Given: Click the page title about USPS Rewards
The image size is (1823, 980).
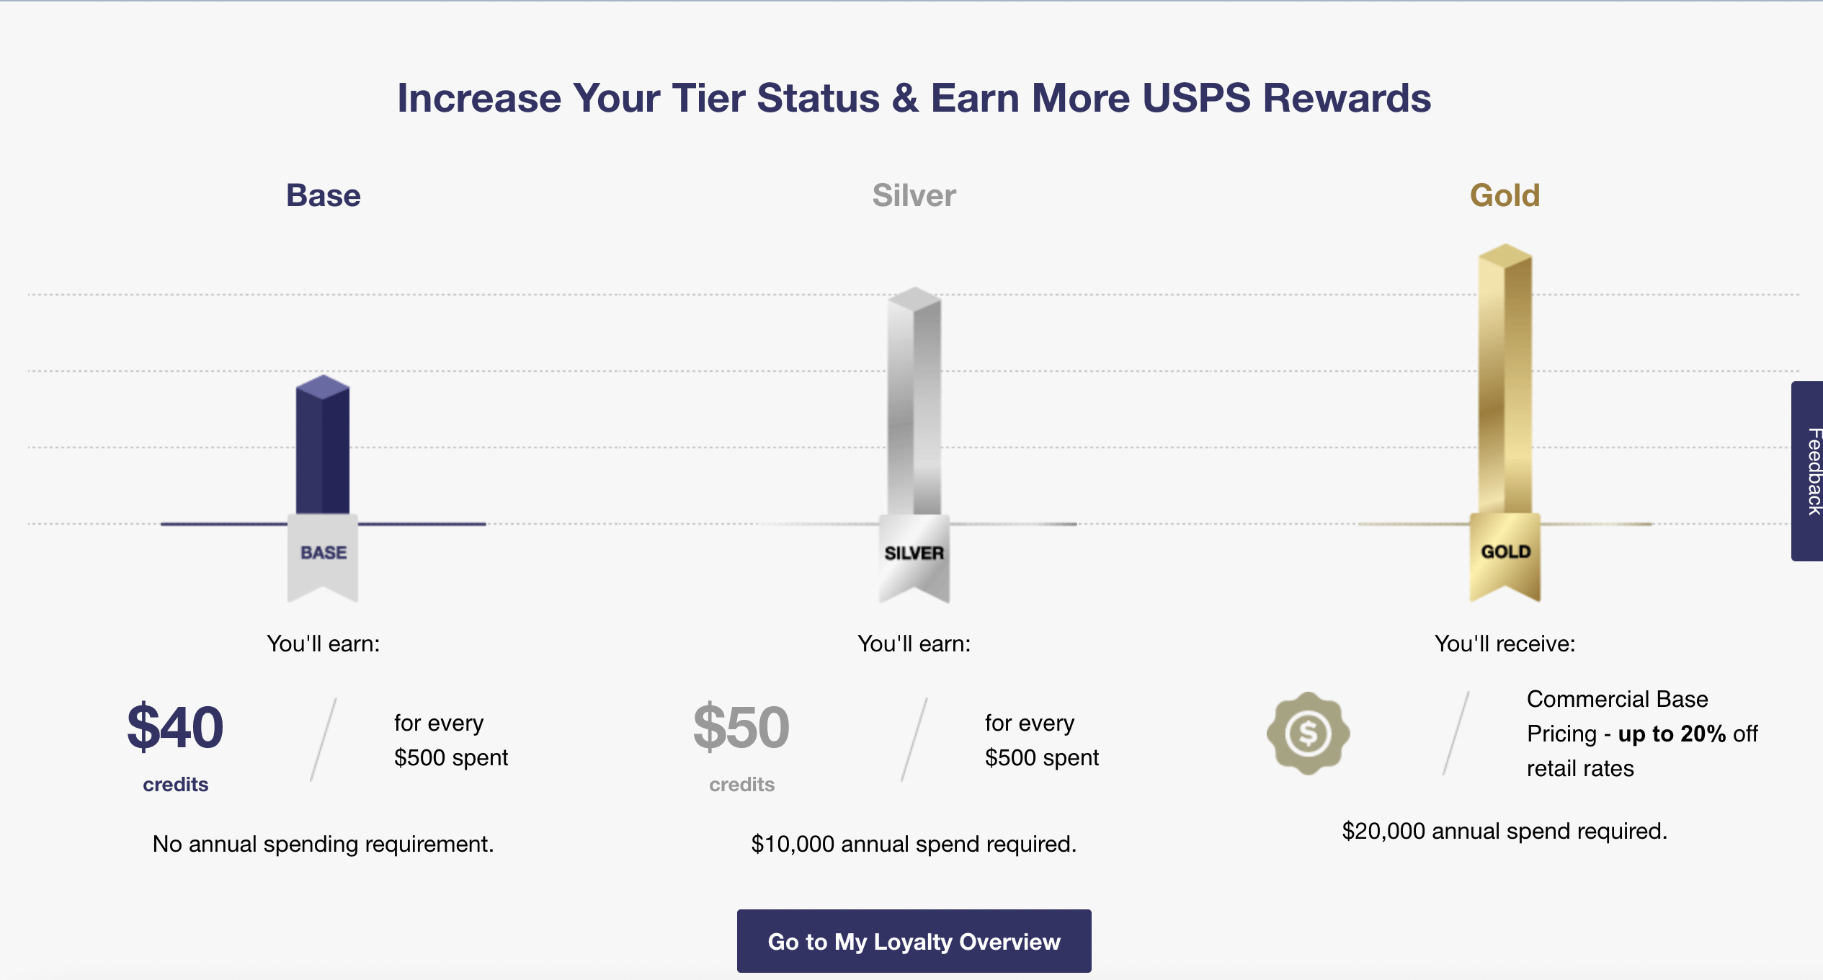Looking at the screenshot, I should [x=914, y=98].
